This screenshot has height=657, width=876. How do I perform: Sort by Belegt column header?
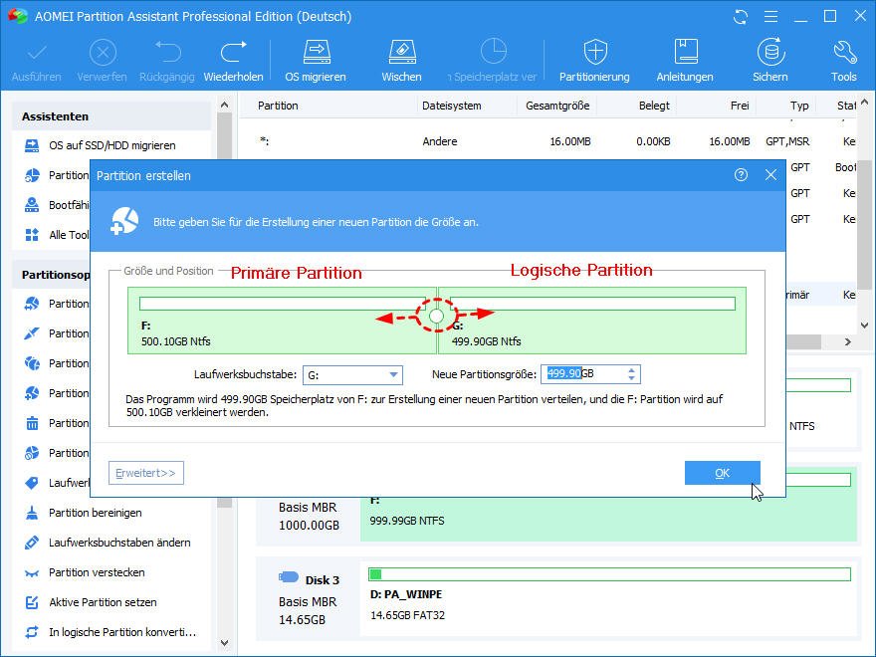(x=654, y=106)
